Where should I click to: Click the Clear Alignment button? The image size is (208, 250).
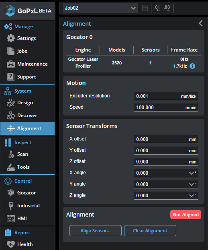150,231
